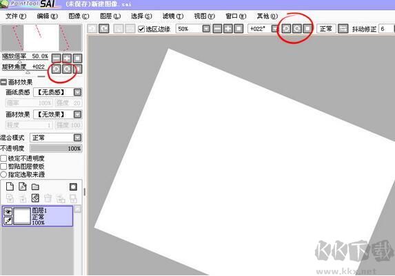Toggle the 选区边缘 checkbox

click(x=141, y=29)
